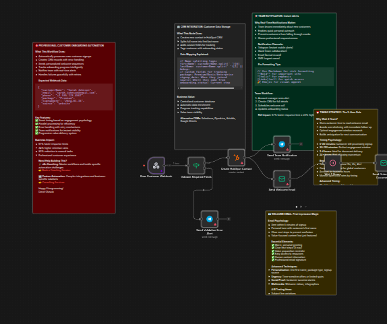Click the false output handle of Validate Required Fields

click(204, 168)
